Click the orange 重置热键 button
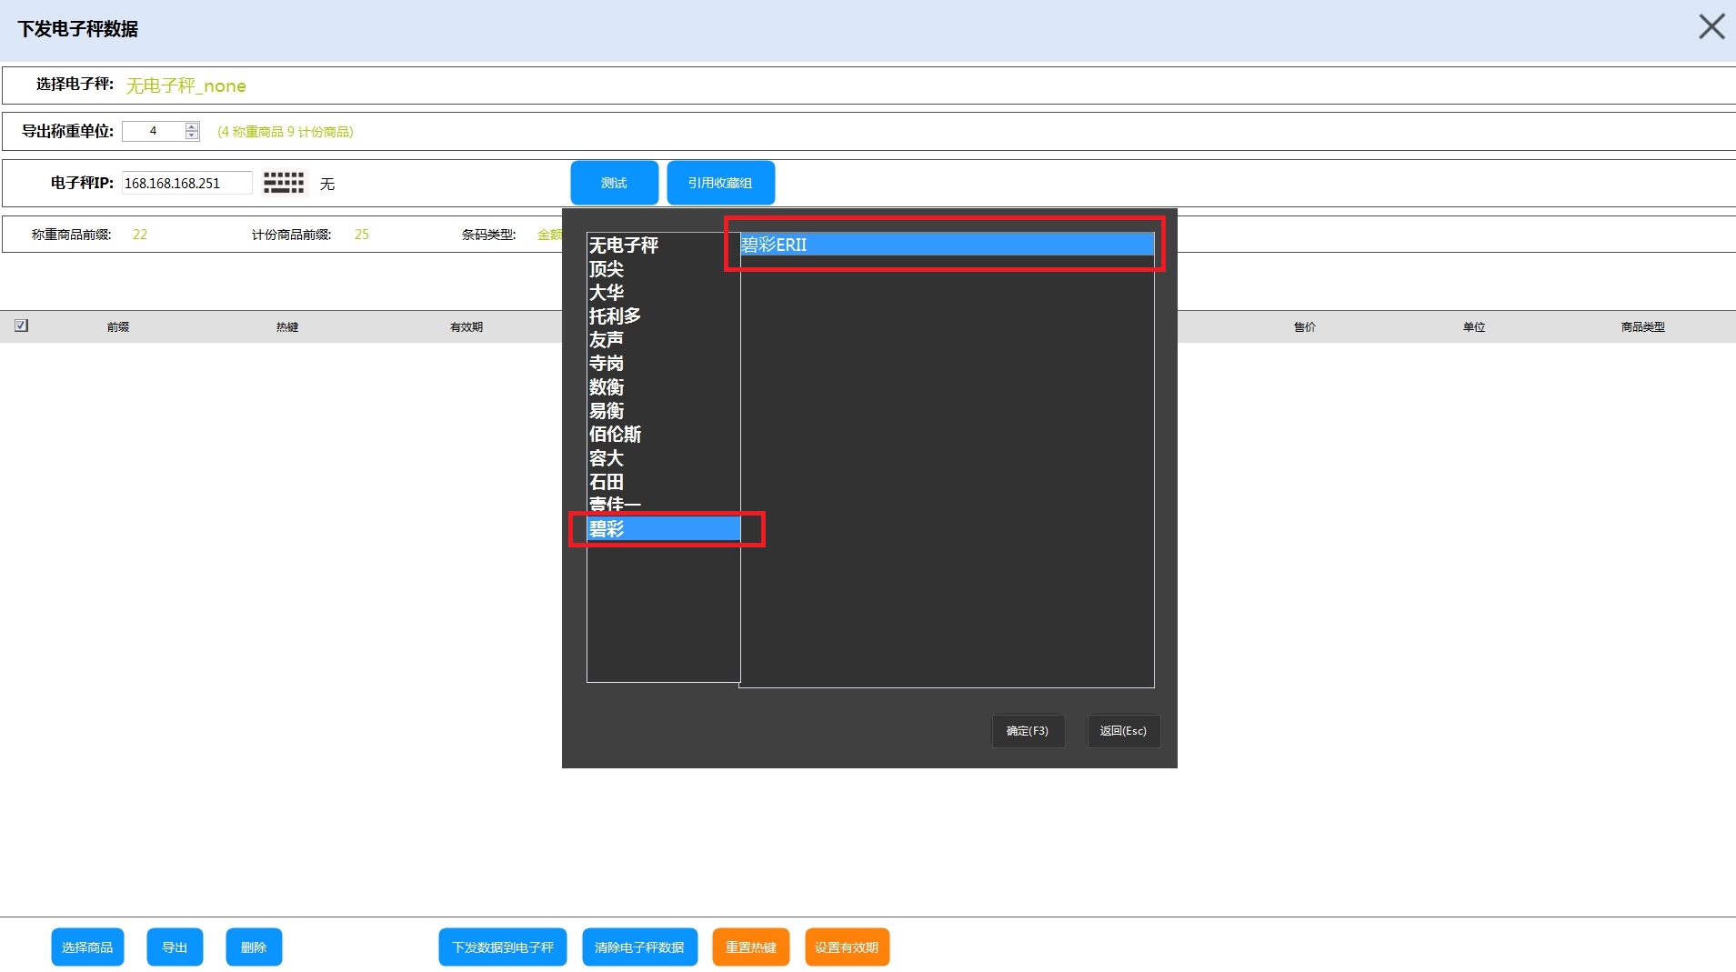 click(x=750, y=947)
